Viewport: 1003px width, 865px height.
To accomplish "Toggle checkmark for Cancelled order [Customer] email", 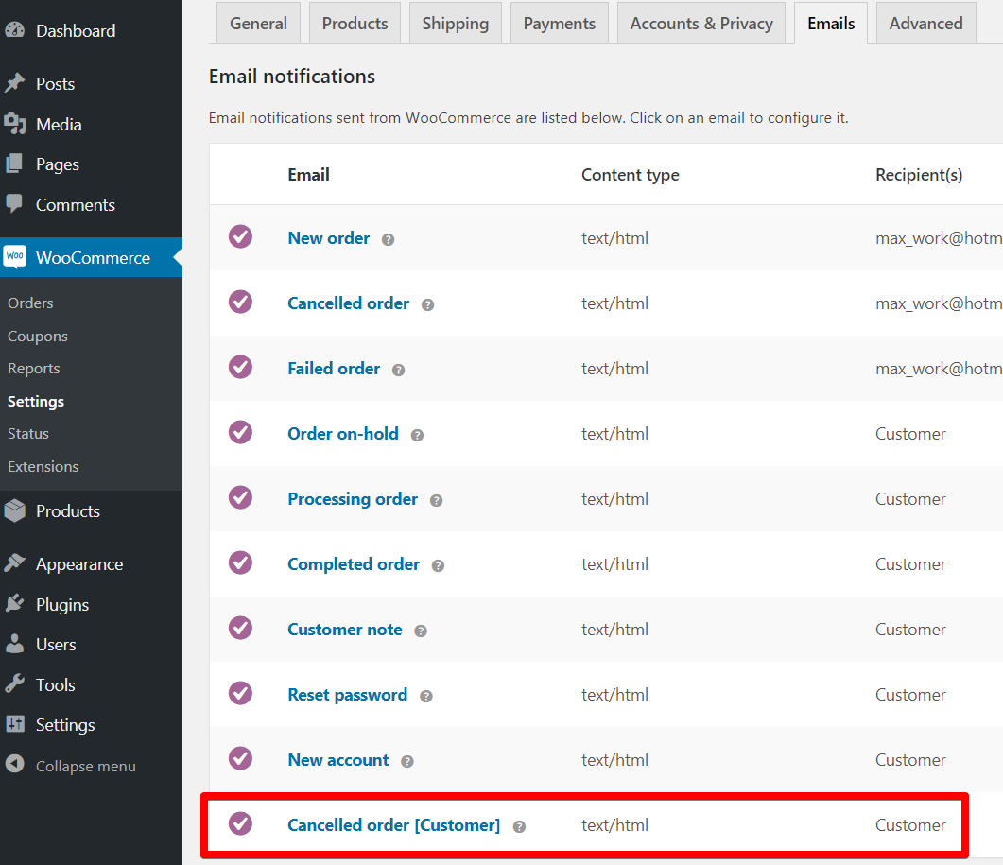I will (240, 824).
